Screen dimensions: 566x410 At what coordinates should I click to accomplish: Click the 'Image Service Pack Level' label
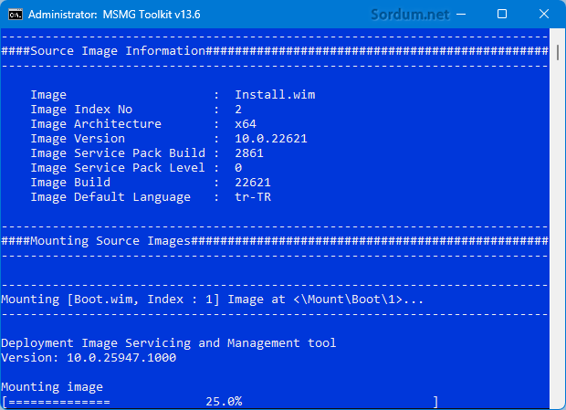(118, 167)
